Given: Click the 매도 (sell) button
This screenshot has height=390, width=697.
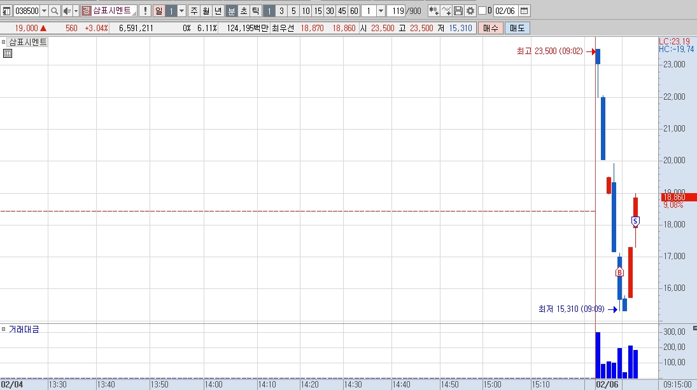Looking at the screenshot, I should coord(517,28).
